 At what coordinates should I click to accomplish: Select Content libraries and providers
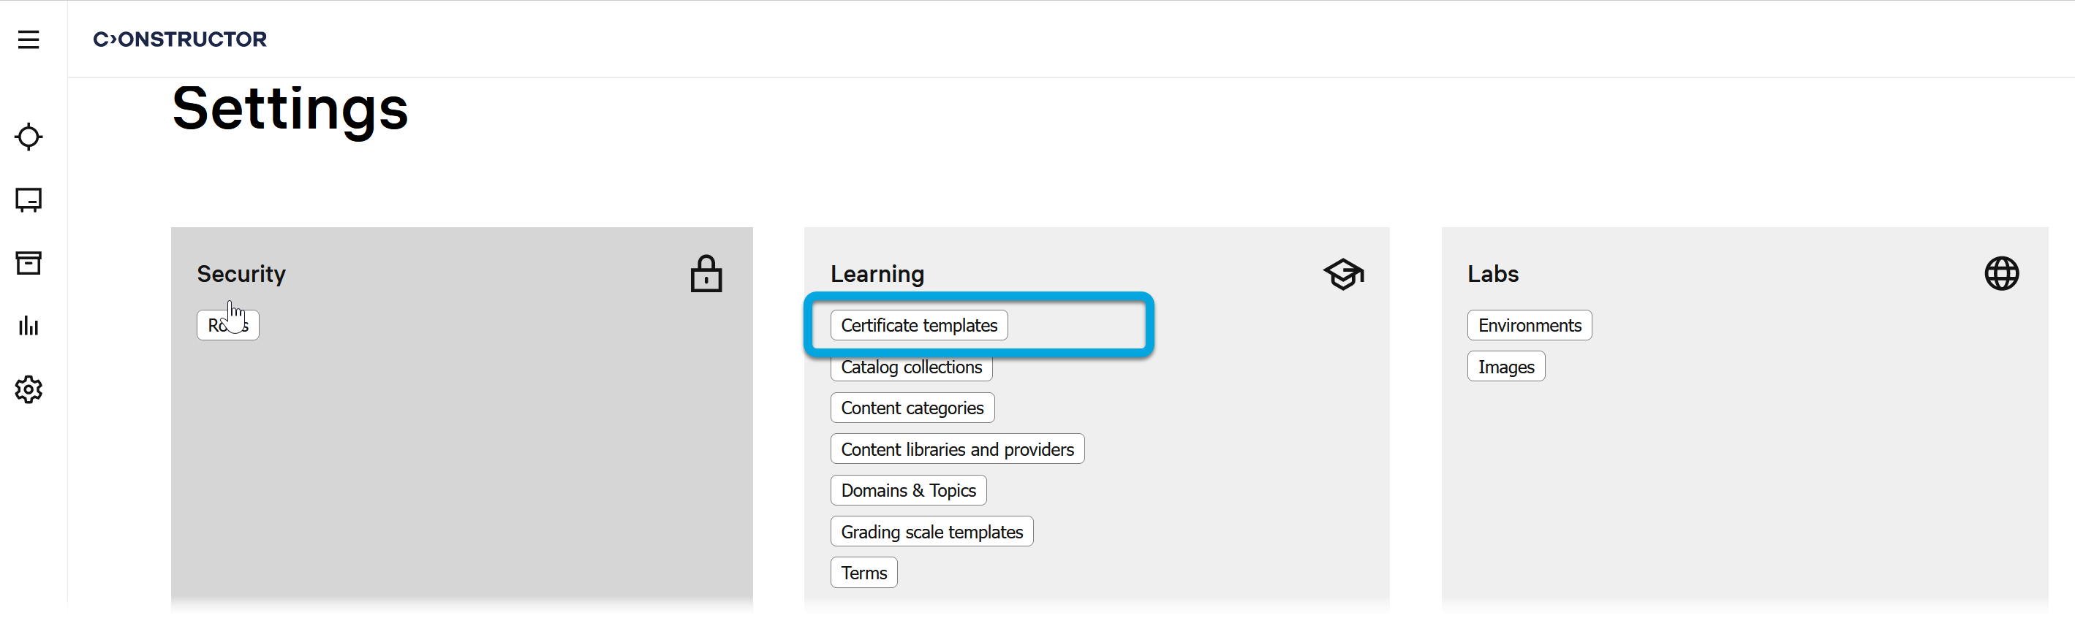[x=957, y=449]
